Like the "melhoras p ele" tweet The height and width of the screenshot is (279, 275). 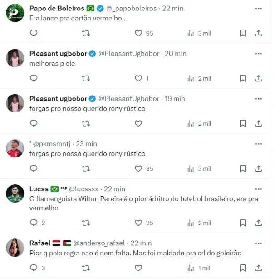[139, 78]
